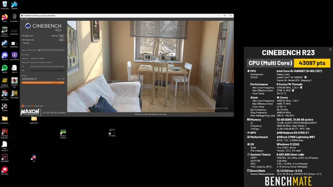Screen dimensions: 333x187
Task: Click the Identical System legend swatch
Action: coord(32,106)
